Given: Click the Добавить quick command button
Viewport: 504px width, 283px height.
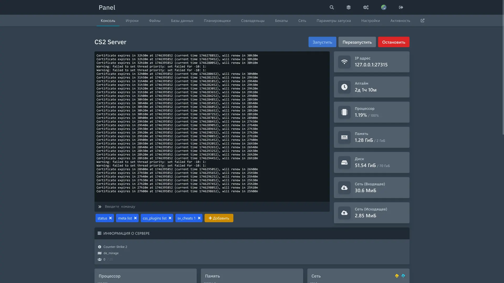Looking at the screenshot, I should (x=219, y=218).
